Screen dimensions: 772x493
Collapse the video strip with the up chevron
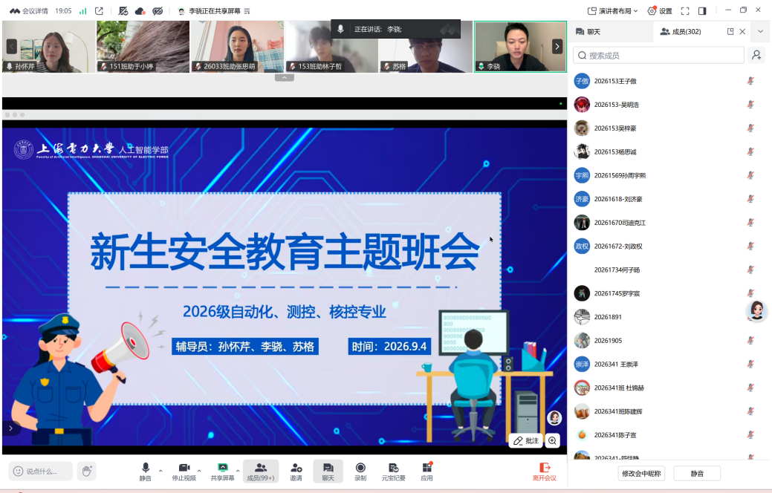point(284,78)
